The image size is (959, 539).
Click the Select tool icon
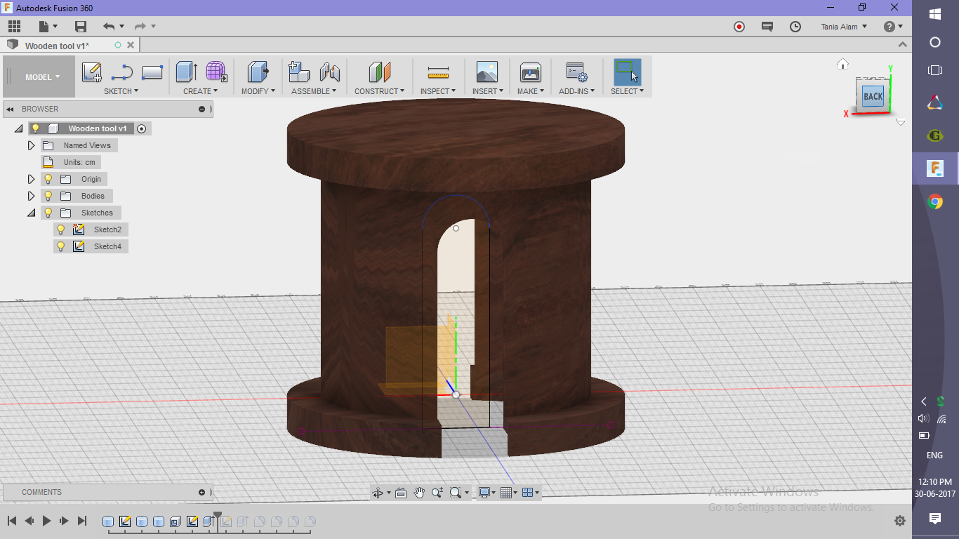(627, 72)
